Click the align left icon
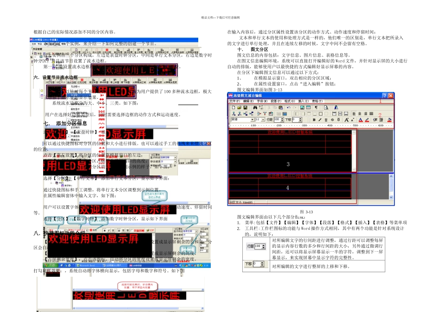 pyautogui.click(x=354, y=114)
